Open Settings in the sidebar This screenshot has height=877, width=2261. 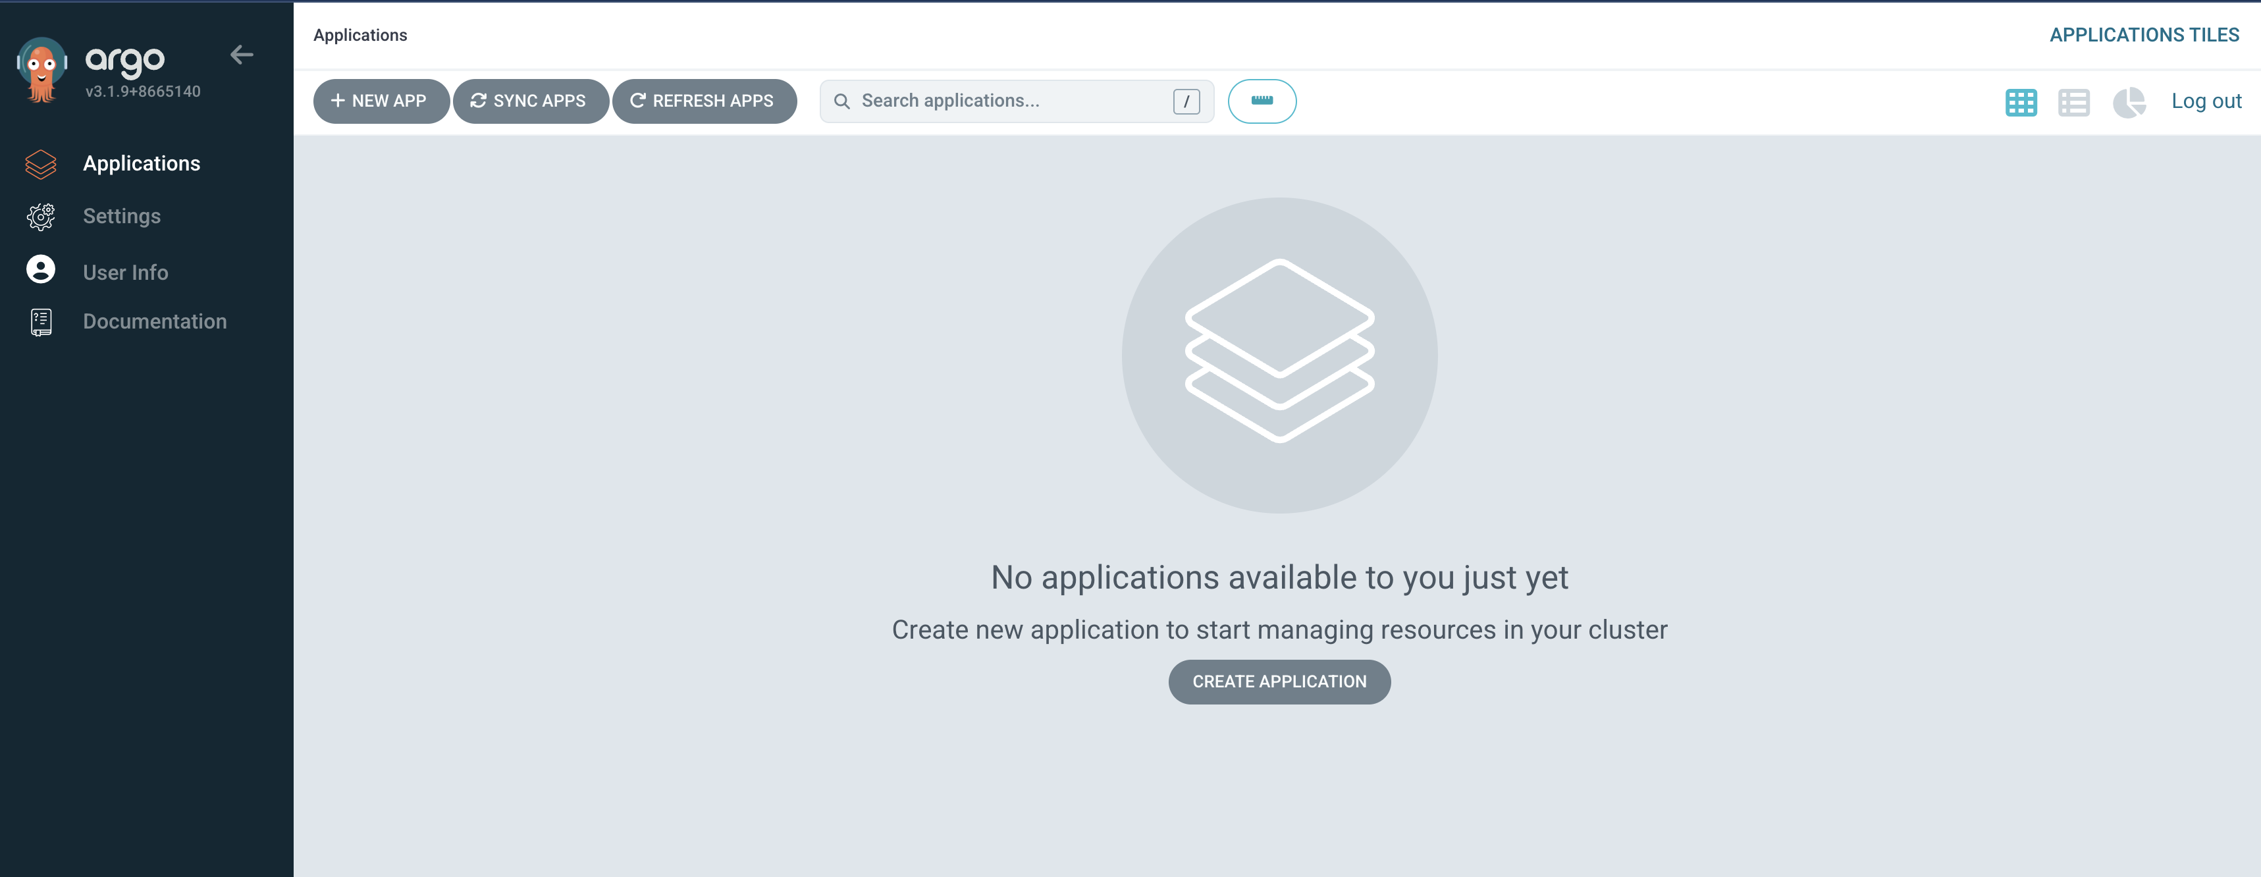[121, 216]
